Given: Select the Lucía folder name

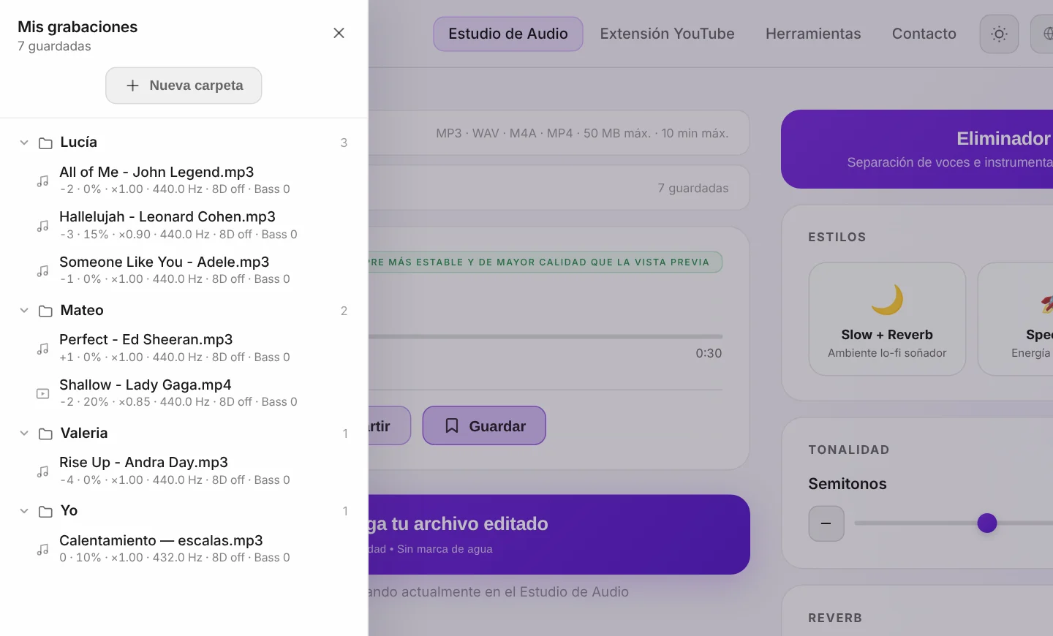Looking at the screenshot, I should pos(79,143).
